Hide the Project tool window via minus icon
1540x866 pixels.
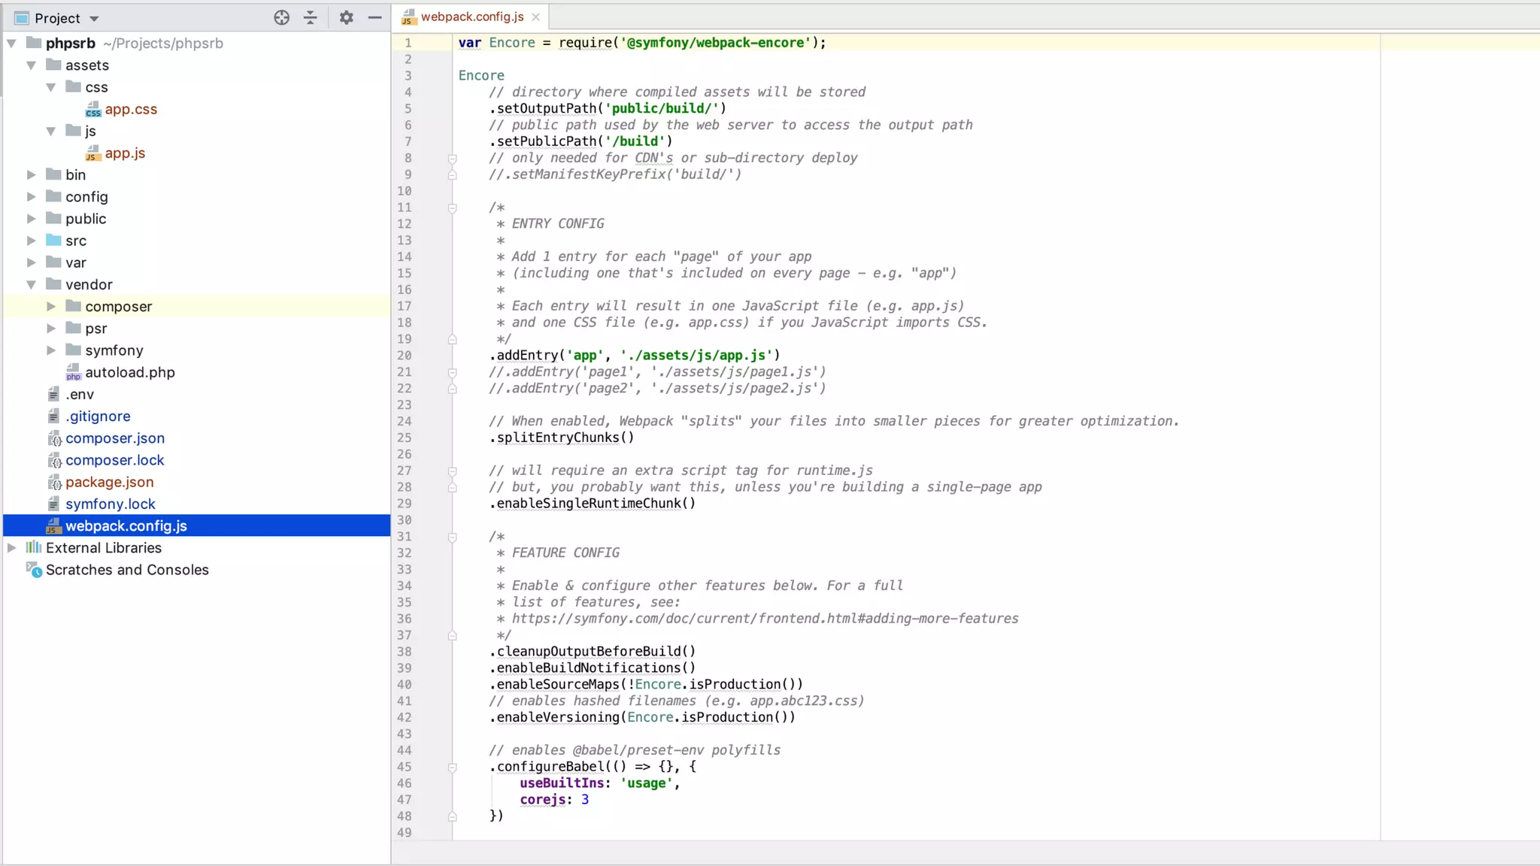coord(374,18)
